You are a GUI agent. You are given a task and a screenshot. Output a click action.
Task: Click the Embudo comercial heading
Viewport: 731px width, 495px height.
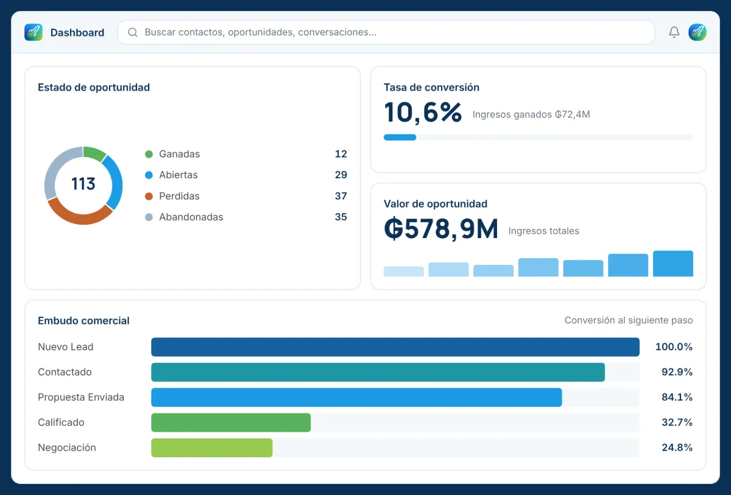point(83,320)
